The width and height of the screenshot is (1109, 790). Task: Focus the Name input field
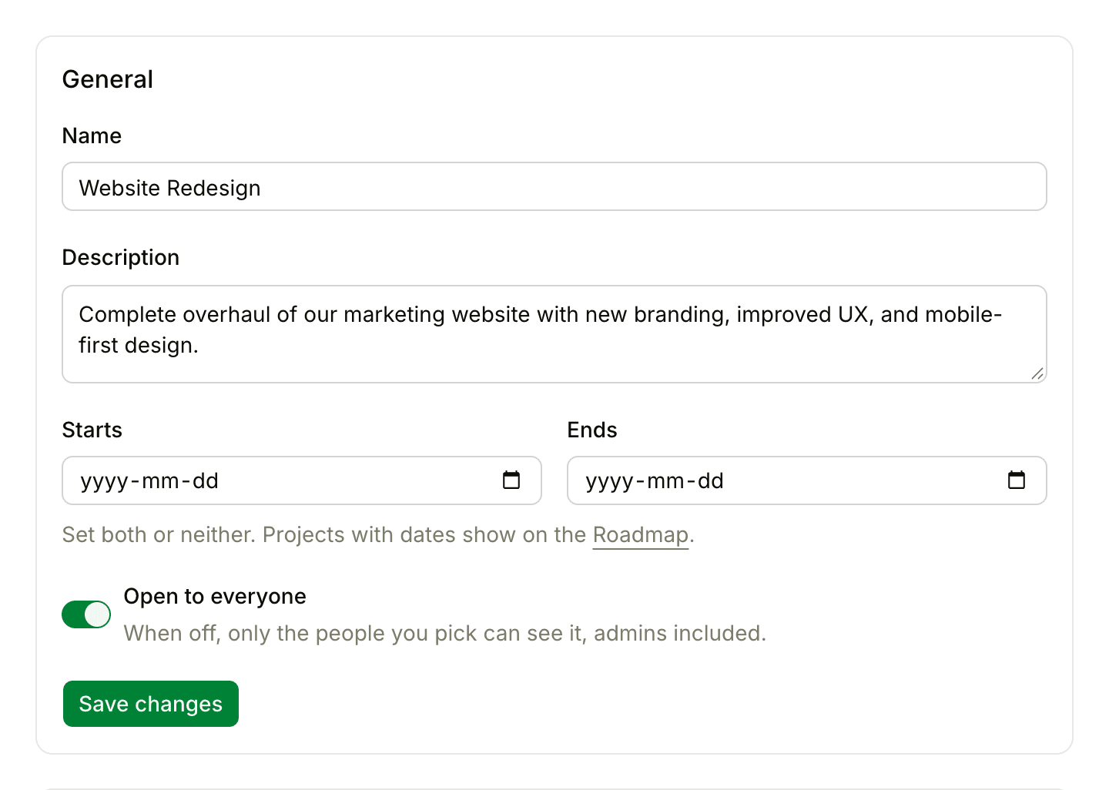click(554, 186)
